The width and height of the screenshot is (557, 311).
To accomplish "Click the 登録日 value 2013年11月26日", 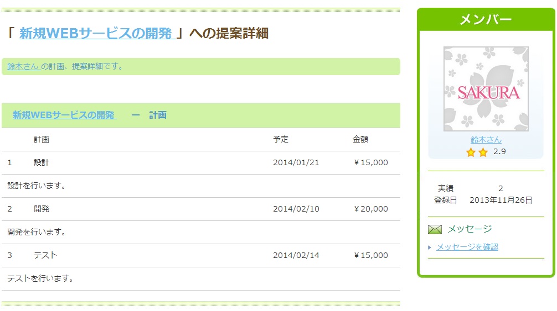I will (501, 200).
